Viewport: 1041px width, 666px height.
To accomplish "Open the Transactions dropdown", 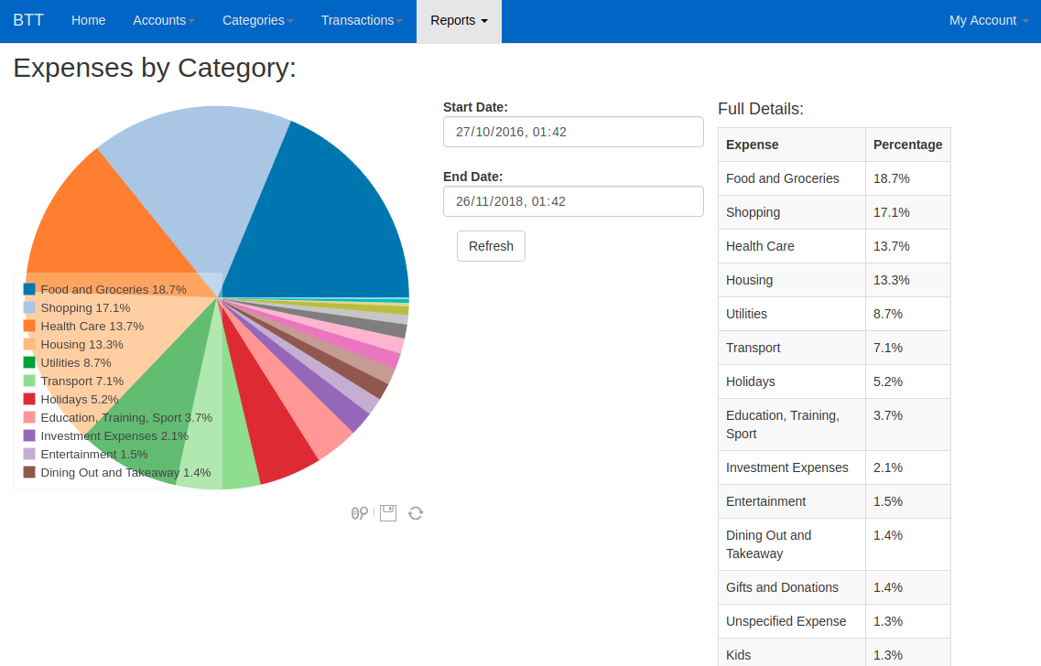I will click(x=361, y=20).
